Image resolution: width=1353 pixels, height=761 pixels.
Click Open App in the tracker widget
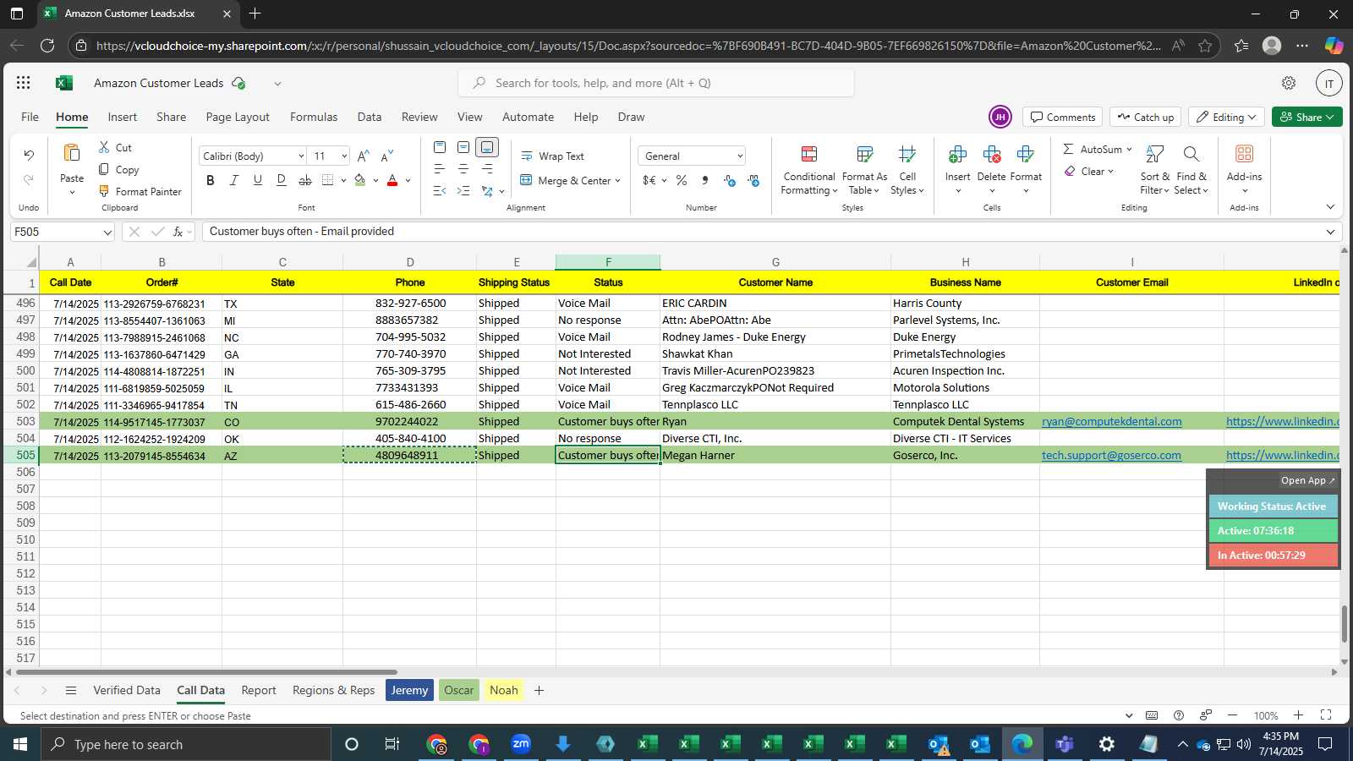pos(1307,480)
